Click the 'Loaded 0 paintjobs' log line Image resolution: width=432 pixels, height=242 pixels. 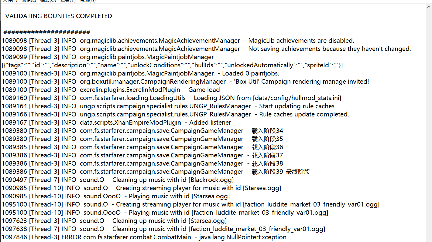(x=140, y=73)
